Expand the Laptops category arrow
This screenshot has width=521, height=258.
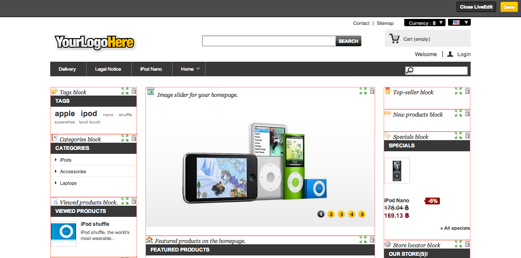56,183
